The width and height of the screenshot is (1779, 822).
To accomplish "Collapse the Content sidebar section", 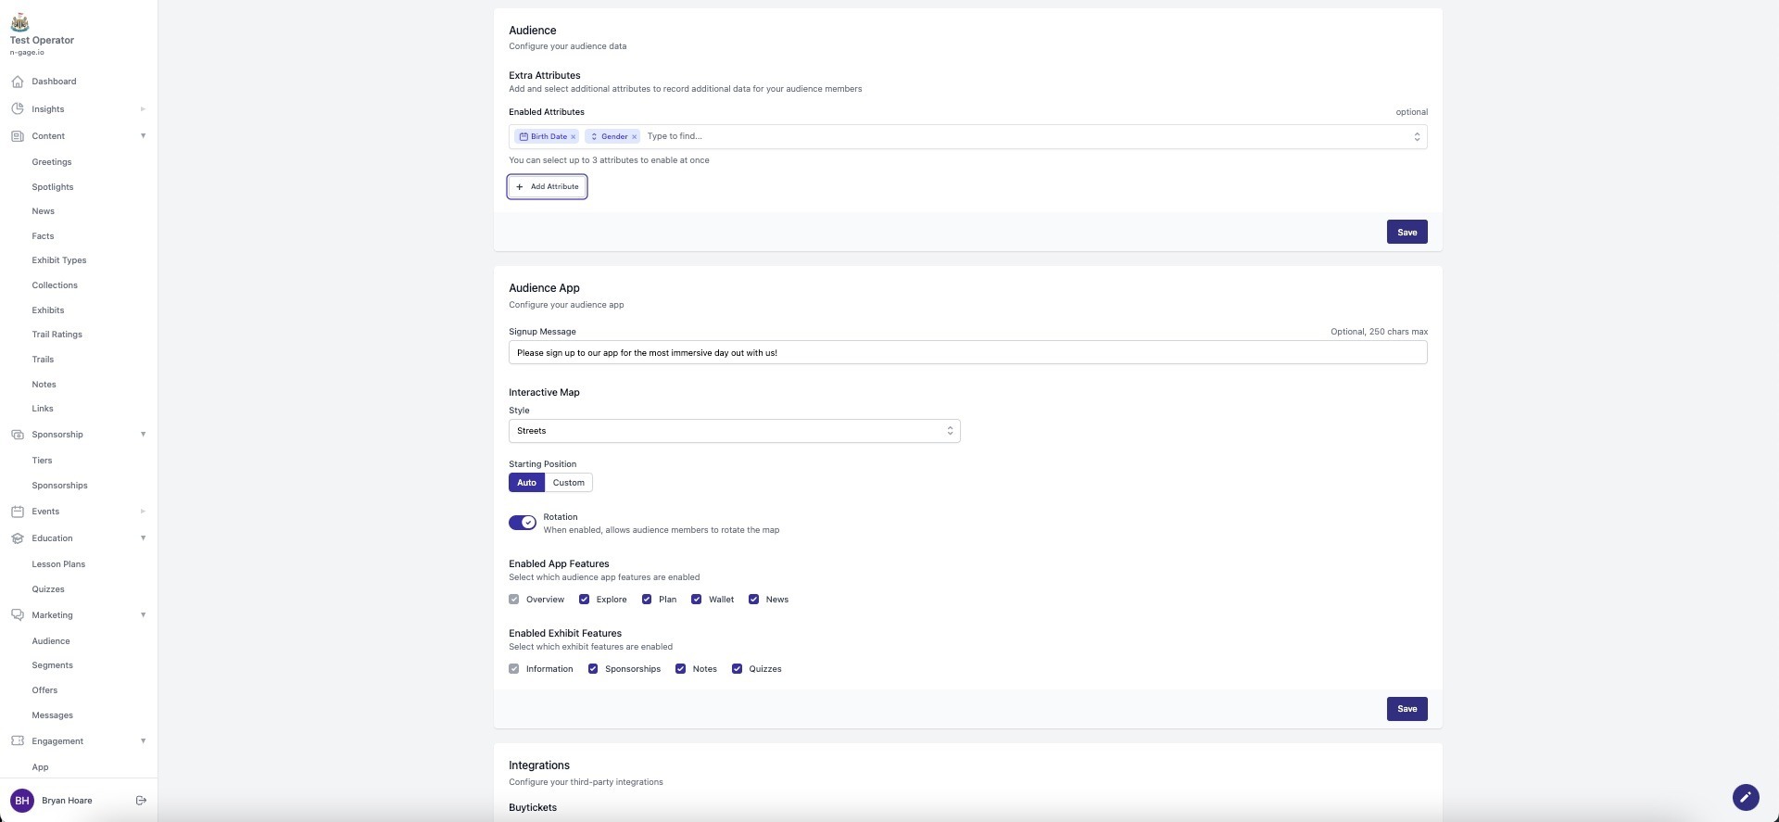I will (143, 136).
